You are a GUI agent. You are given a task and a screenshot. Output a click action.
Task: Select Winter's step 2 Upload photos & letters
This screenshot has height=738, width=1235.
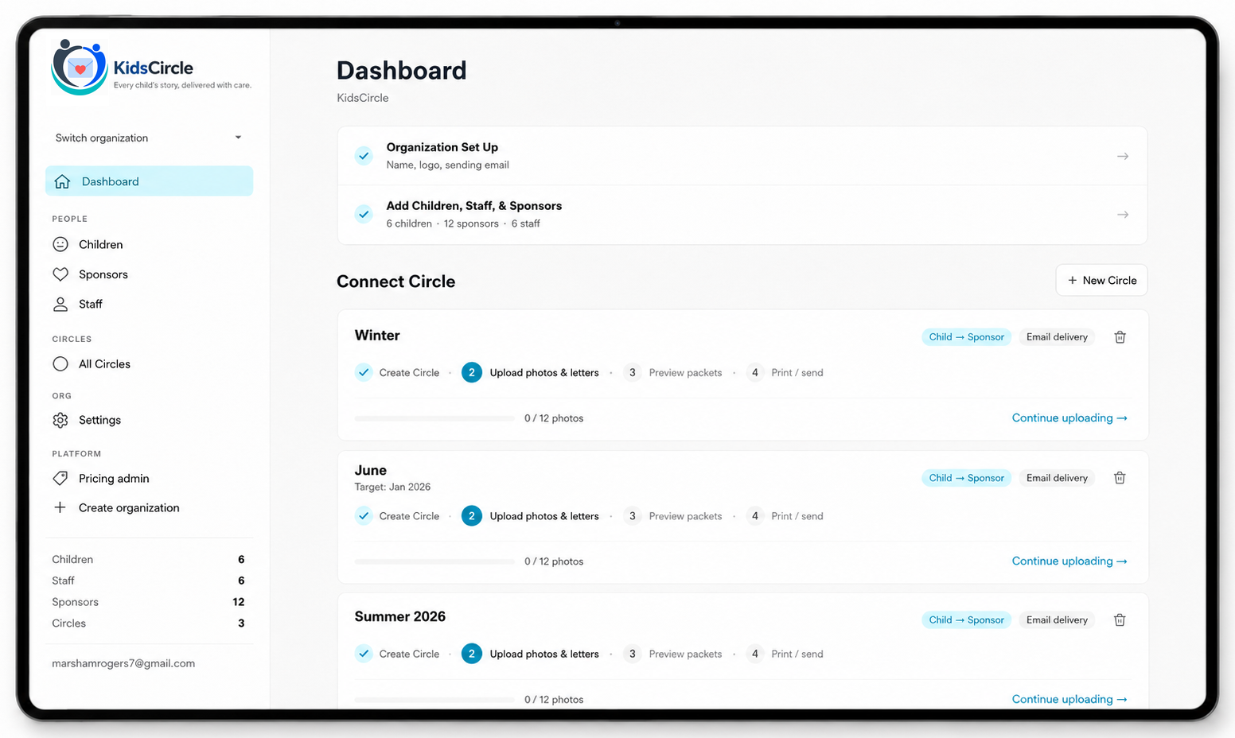pos(530,372)
